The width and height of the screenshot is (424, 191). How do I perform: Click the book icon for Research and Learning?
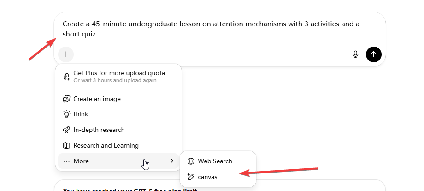(66, 145)
